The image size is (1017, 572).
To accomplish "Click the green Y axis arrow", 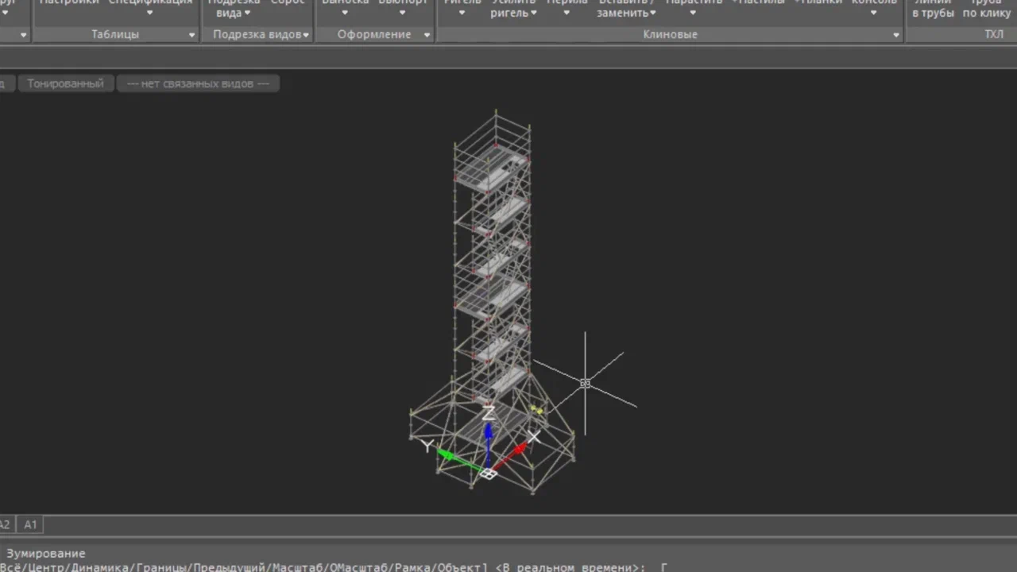I will [459, 460].
